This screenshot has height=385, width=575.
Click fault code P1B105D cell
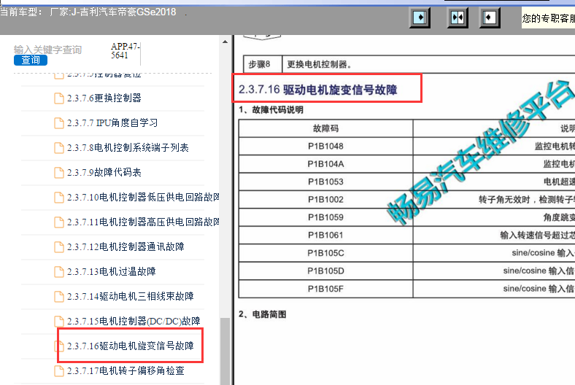coord(325,271)
